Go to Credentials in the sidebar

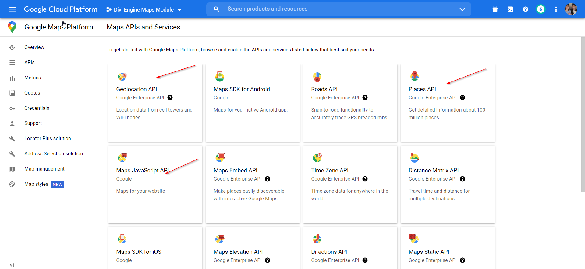coord(37,108)
